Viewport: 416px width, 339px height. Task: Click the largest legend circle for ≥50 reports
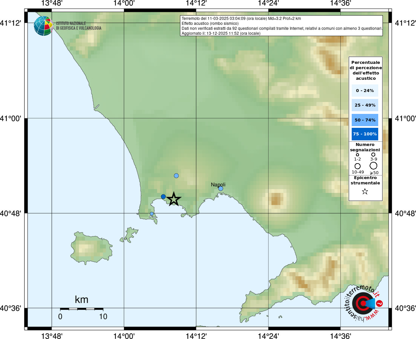[x=374, y=166]
